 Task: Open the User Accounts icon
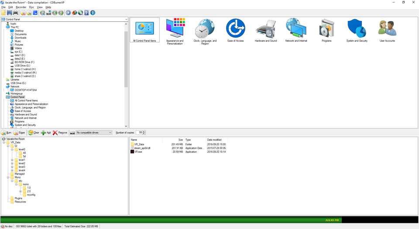coord(387,31)
